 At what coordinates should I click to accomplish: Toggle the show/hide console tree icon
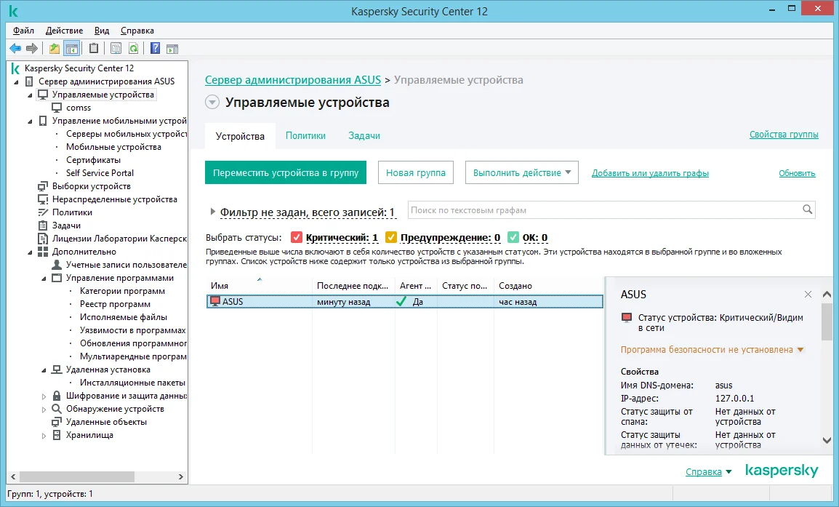point(72,49)
